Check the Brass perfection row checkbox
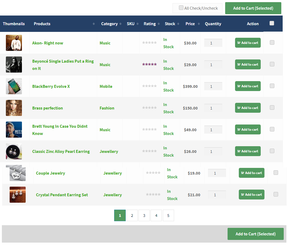The image size is (288, 245). coord(272,108)
